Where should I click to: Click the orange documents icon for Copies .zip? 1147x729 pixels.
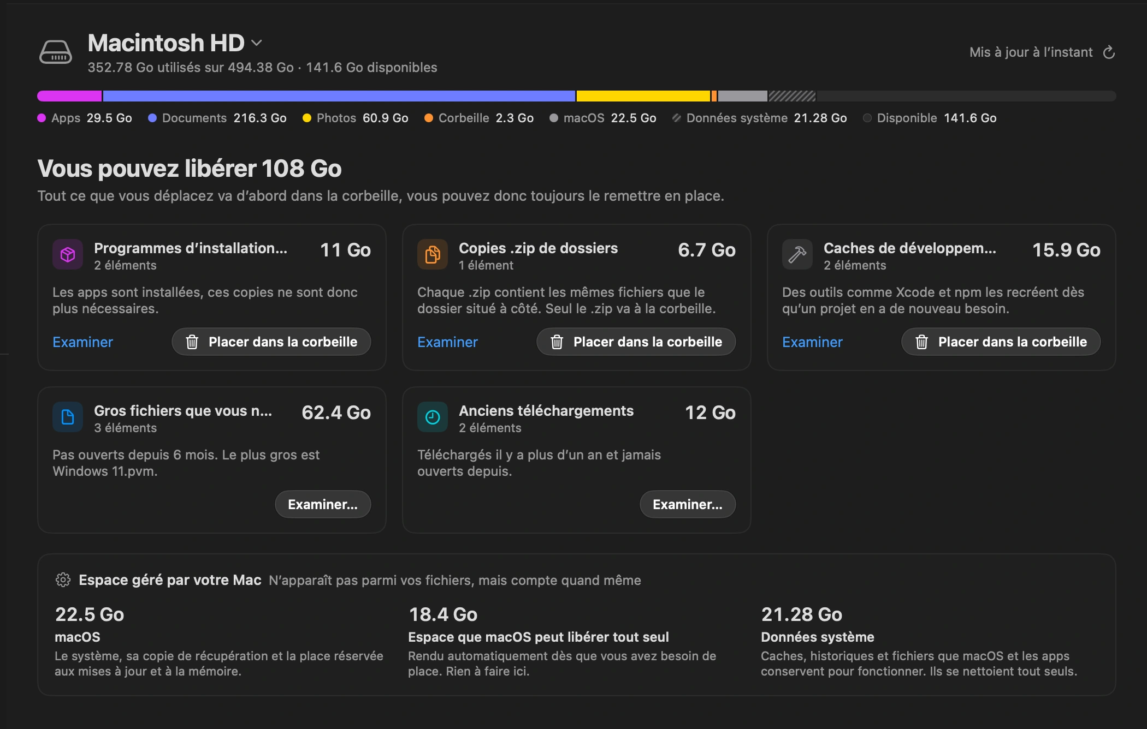[433, 254]
